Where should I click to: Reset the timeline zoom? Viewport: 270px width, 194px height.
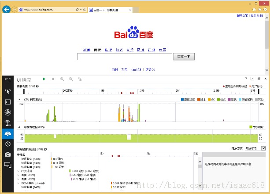pyautogui.click(x=71, y=79)
